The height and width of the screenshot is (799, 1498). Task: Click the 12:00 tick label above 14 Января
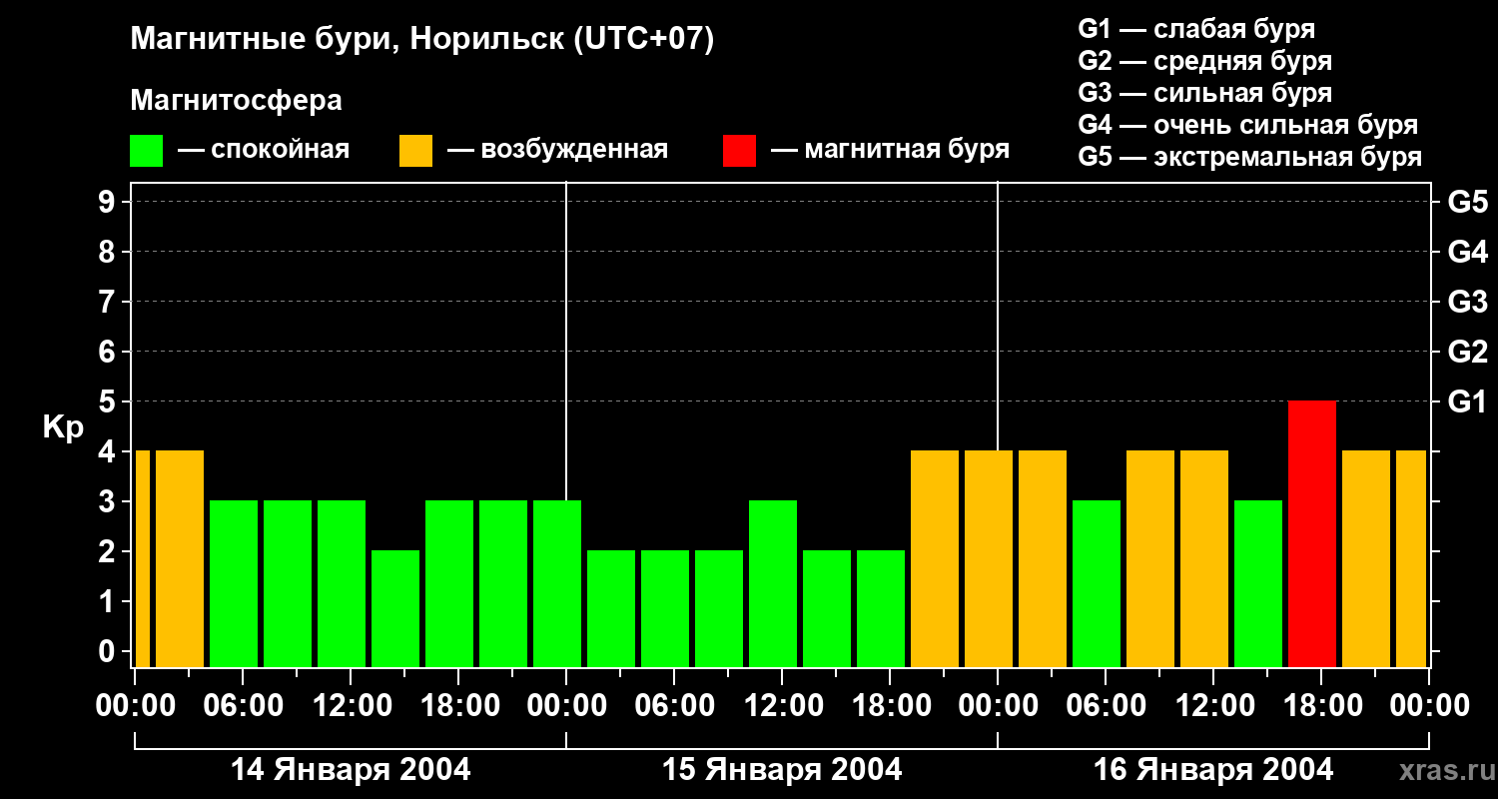(x=351, y=706)
